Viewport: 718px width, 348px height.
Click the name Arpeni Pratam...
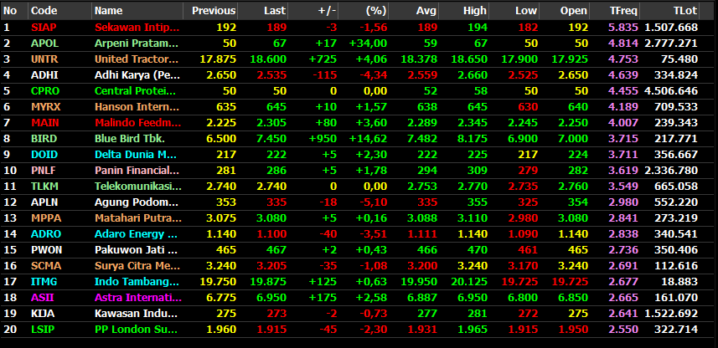[136, 43]
